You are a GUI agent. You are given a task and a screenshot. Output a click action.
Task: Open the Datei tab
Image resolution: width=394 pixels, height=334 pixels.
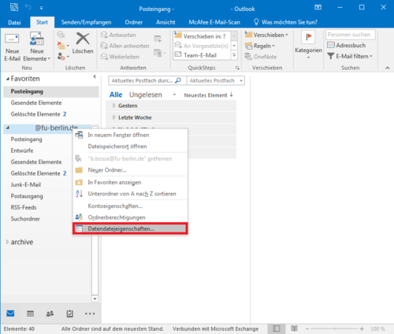(14, 22)
